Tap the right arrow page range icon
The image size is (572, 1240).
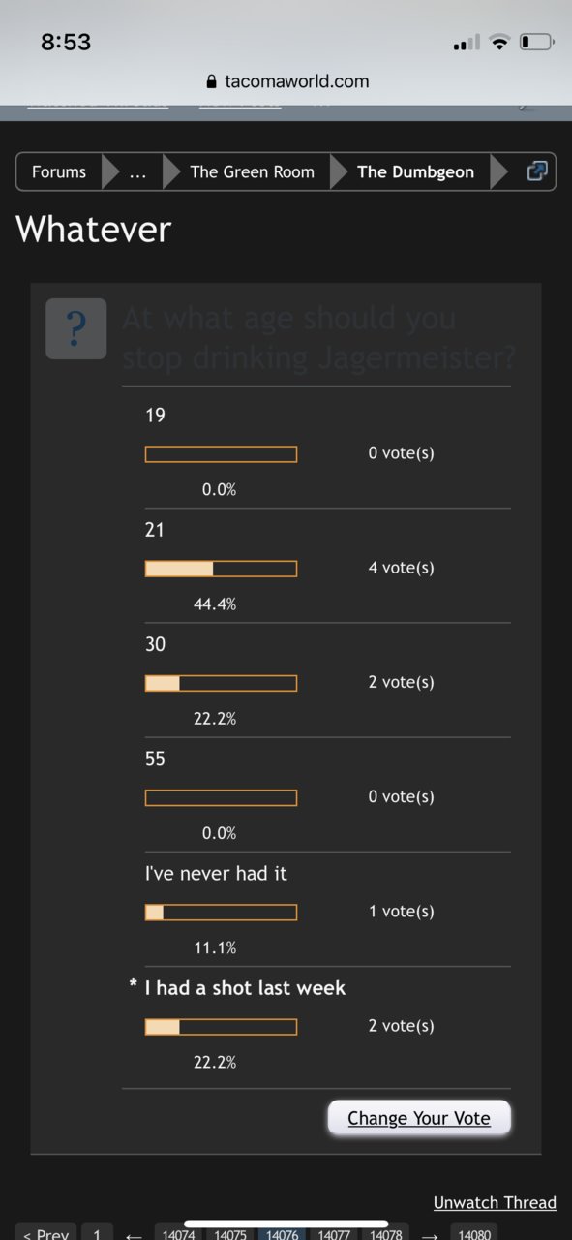pos(430,1235)
